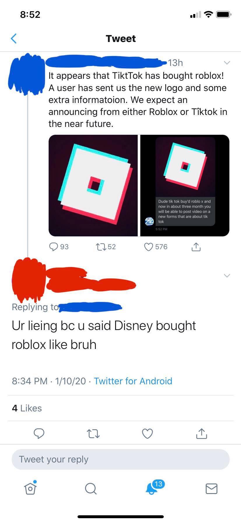View the 4 Likes list
The width and height of the screenshot is (241, 522).
(27, 408)
